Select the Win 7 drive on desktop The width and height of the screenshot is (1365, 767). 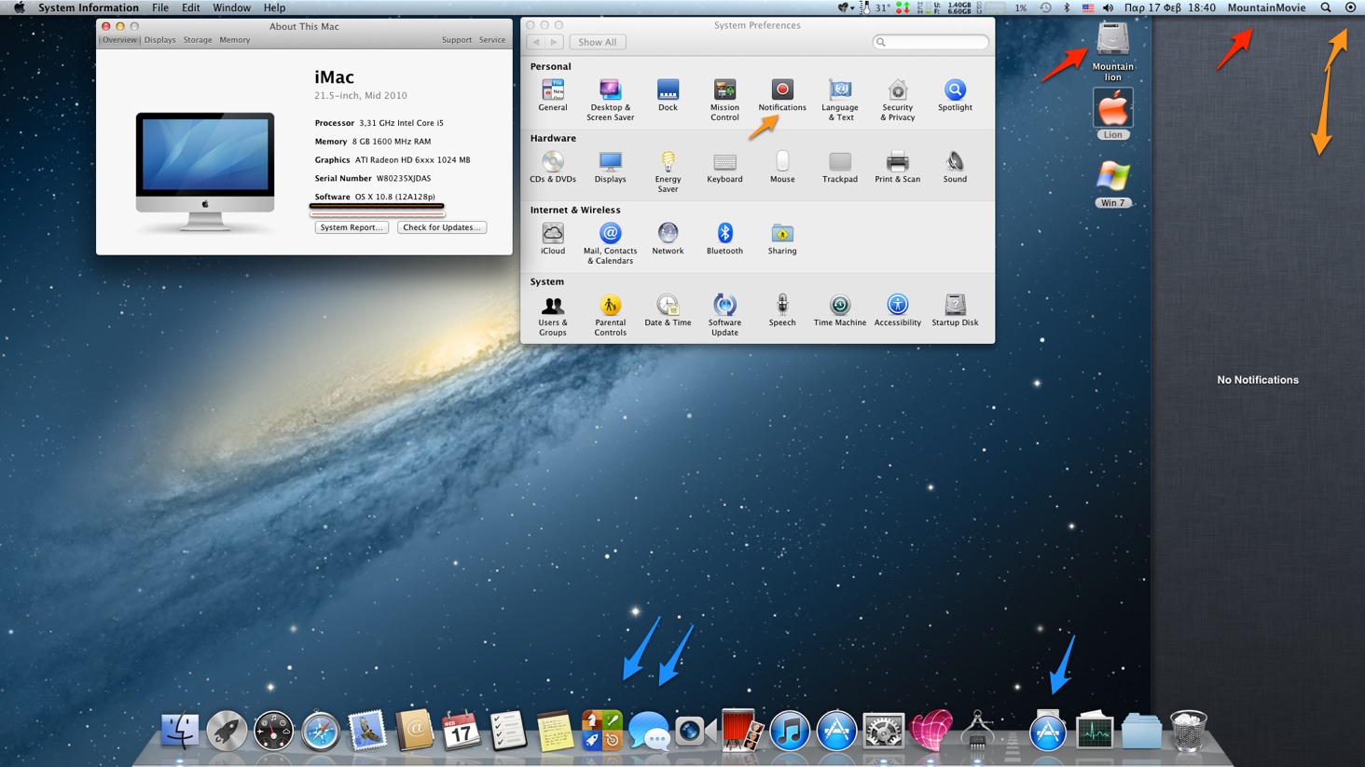pos(1112,184)
